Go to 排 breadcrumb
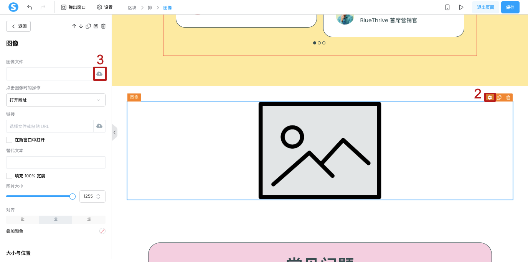Image resolution: width=528 pixels, height=262 pixels. 150,8
